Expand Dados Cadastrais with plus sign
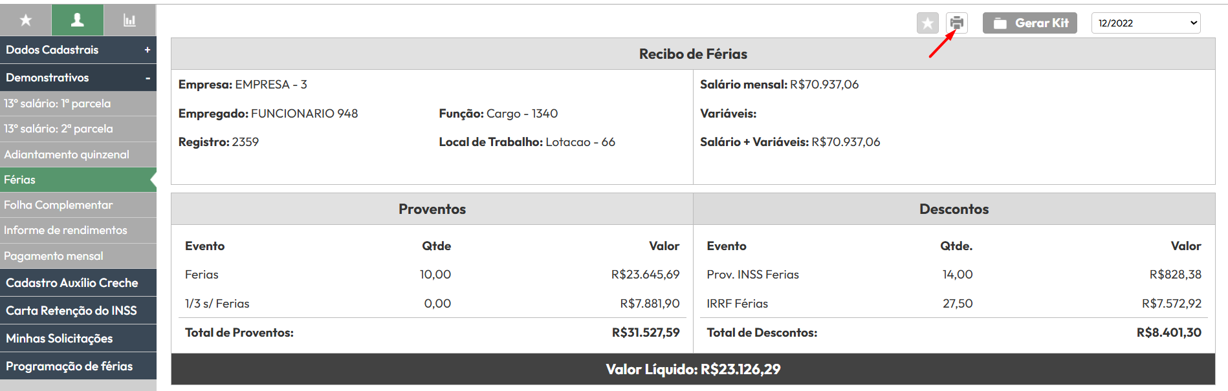Viewport: 1228px width, 391px height. pyautogui.click(x=148, y=50)
